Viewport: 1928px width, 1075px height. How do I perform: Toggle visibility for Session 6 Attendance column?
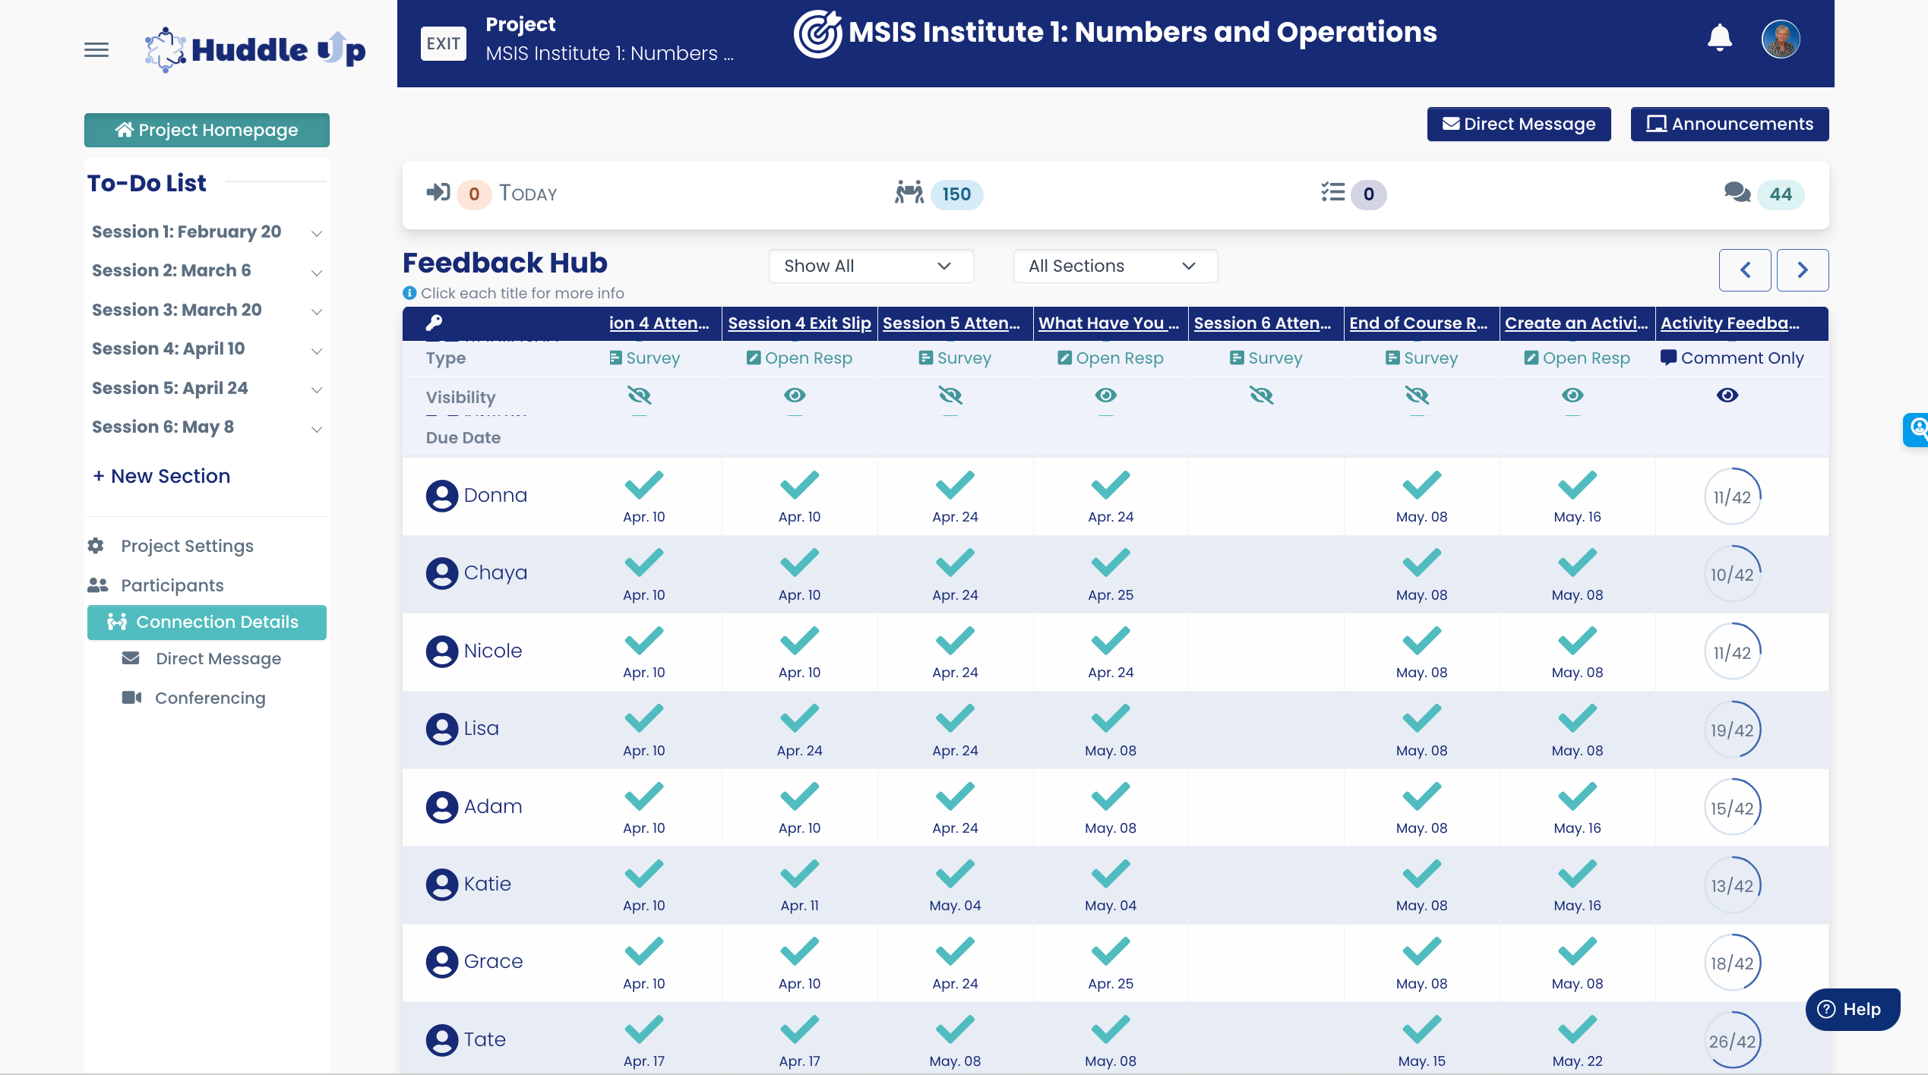click(x=1262, y=395)
